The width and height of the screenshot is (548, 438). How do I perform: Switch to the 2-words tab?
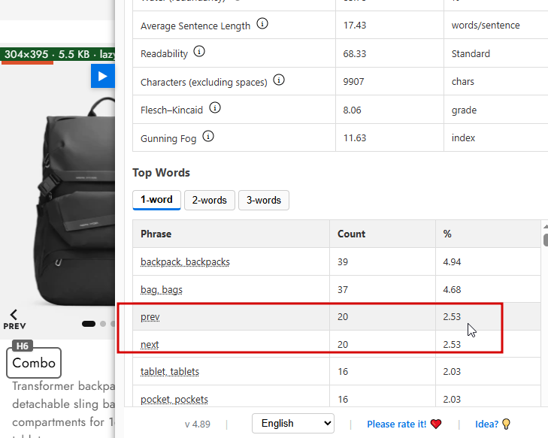pyautogui.click(x=209, y=200)
